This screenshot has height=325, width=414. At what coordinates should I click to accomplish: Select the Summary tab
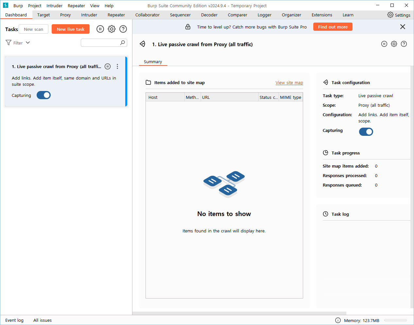[153, 62]
